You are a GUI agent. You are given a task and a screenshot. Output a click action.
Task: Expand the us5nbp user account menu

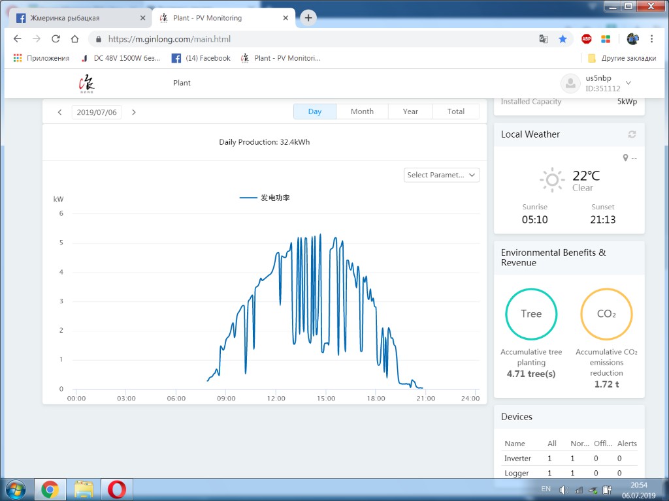coord(628,83)
